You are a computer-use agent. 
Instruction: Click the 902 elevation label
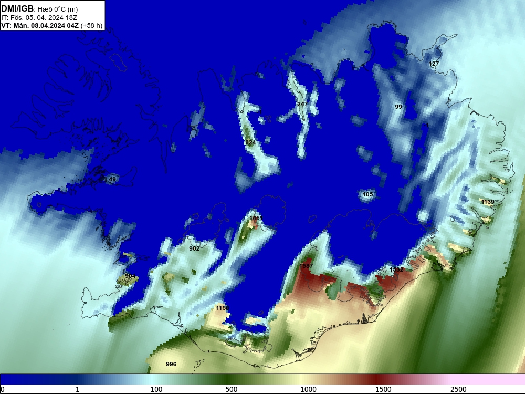click(194, 248)
